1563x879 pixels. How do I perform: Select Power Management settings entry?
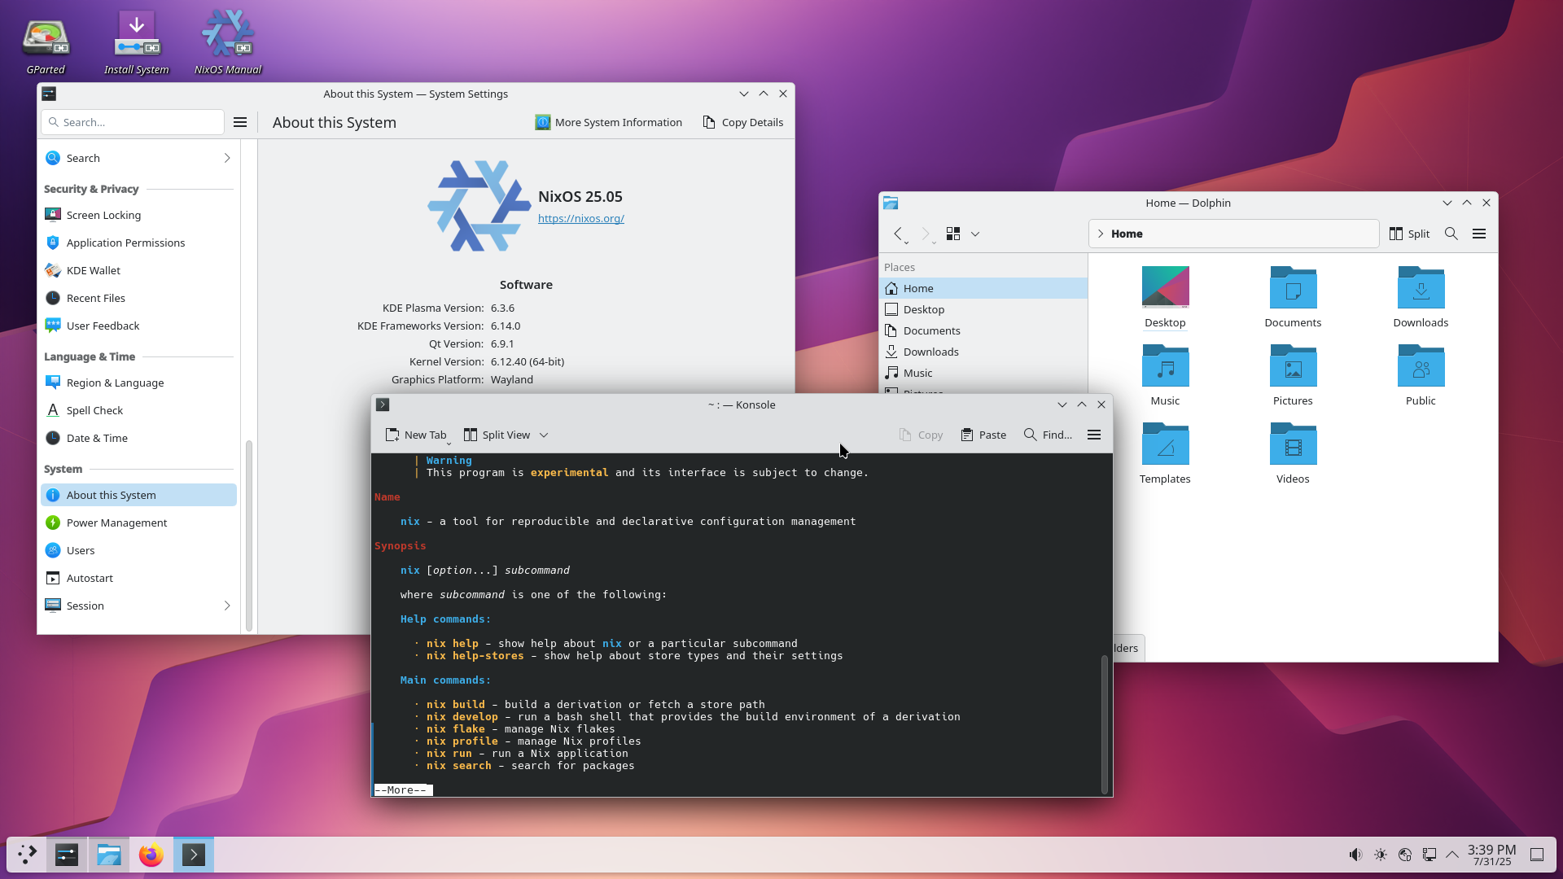pyautogui.click(x=138, y=523)
